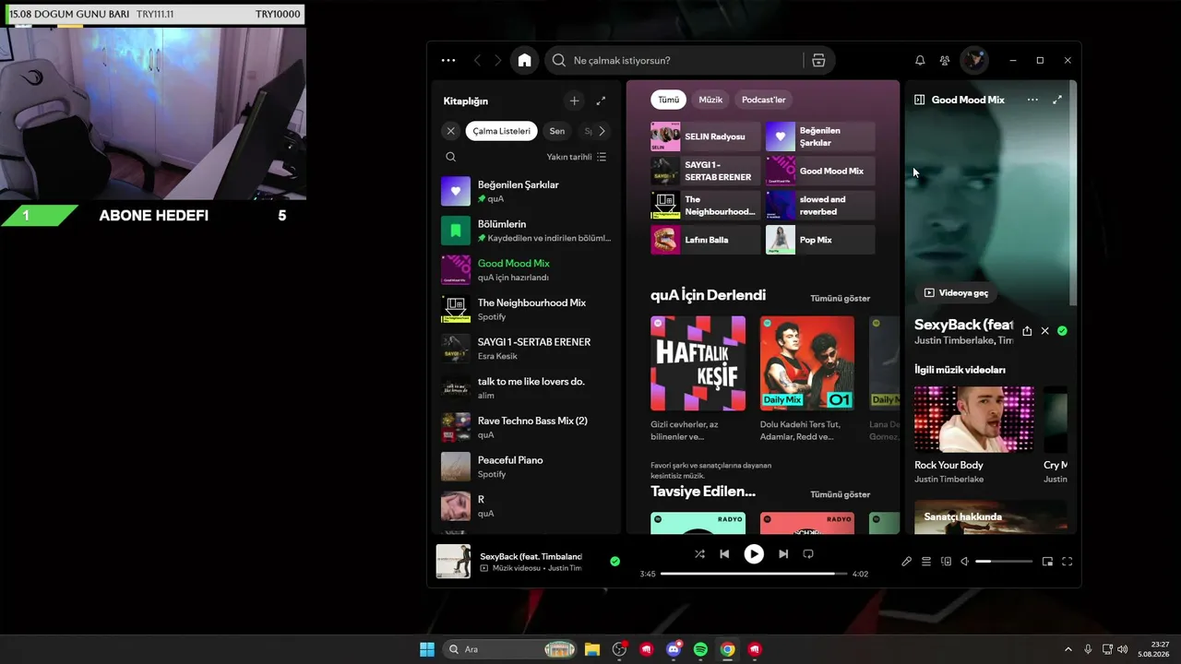This screenshot has width=1181, height=664.
Task: Expand the library panel
Action: (x=601, y=101)
